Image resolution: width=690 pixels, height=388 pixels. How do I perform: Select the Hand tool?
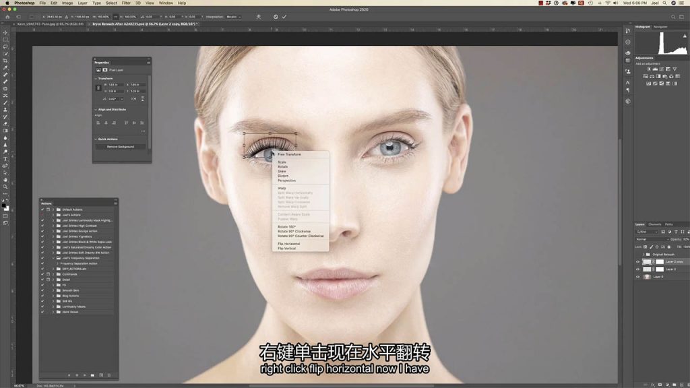[x=5, y=180]
